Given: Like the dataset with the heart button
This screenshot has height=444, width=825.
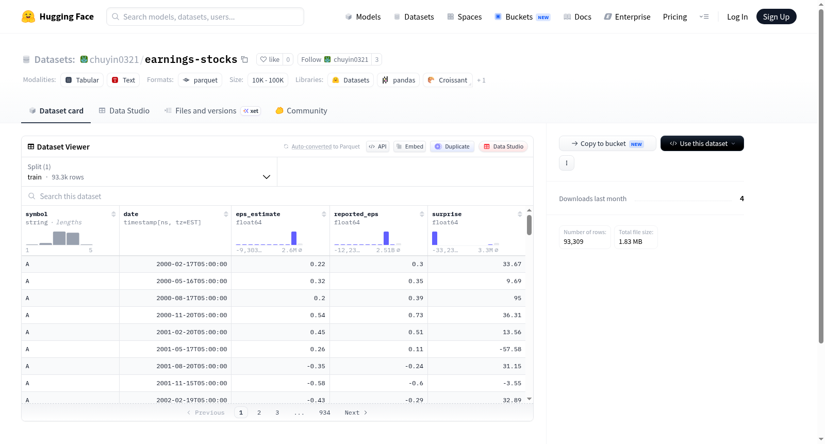Looking at the screenshot, I should tap(270, 59).
